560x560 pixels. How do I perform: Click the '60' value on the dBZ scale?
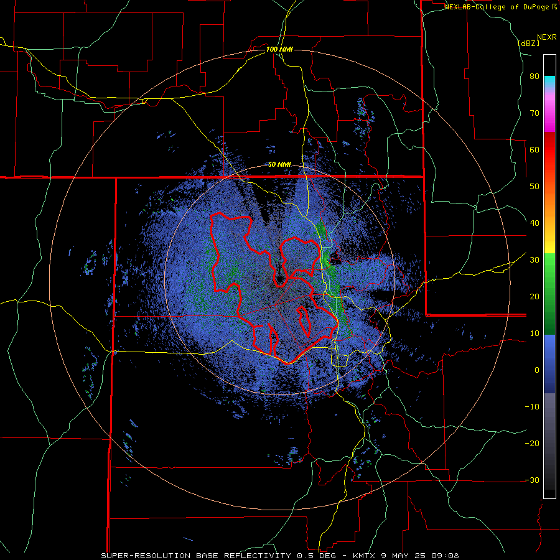[534, 149]
